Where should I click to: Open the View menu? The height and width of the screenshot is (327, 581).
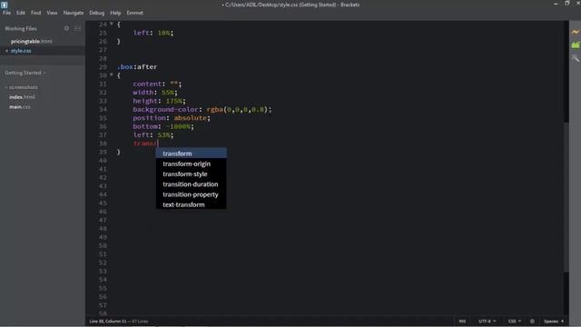(x=52, y=13)
